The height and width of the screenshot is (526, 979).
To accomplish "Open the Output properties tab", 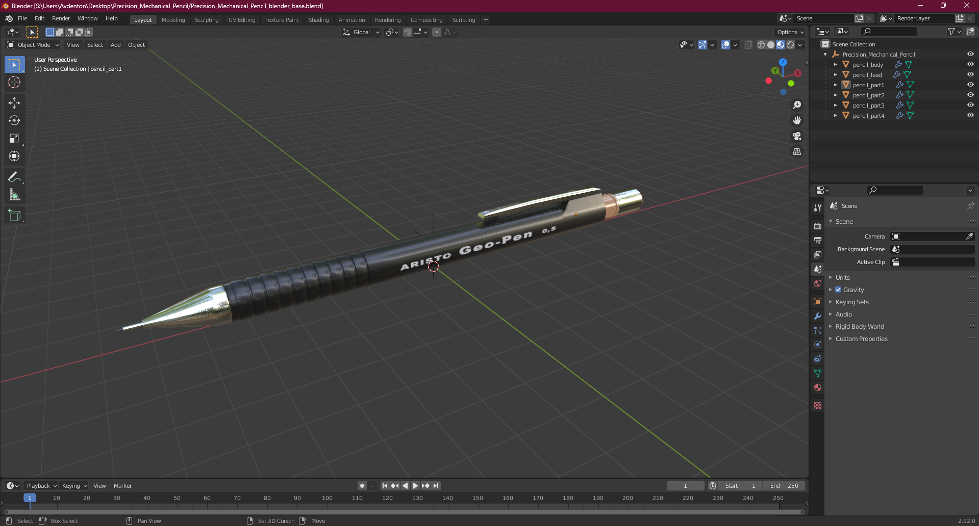I will click(x=818, y=240).
